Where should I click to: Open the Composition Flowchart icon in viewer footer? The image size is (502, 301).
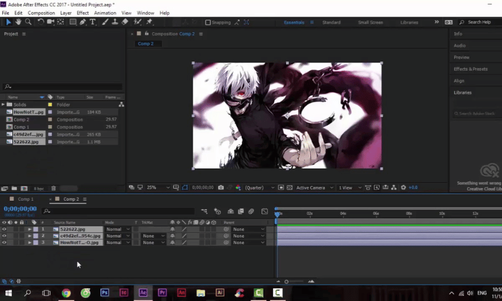coord(394,187)
